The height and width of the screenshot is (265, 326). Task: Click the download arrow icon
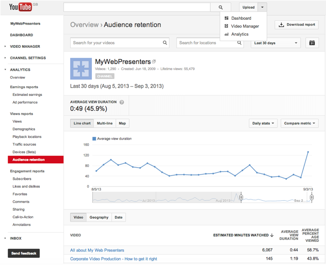point(281,25)
